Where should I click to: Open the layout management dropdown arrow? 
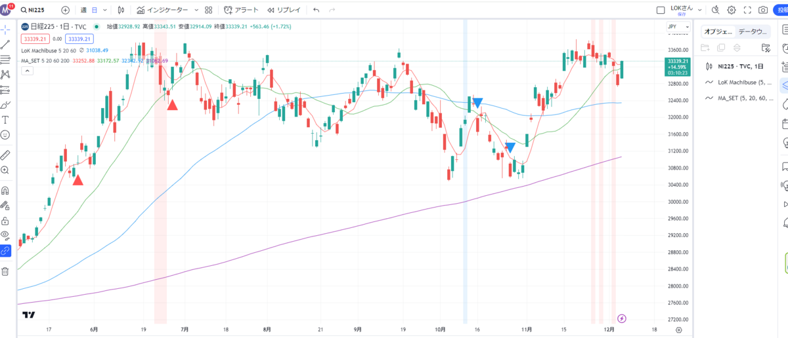(x=700, y=10)
